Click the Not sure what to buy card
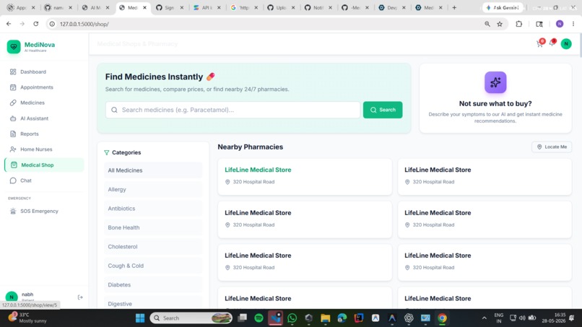The width and height of the screenshot is (582, 327). tap(495, 98)
